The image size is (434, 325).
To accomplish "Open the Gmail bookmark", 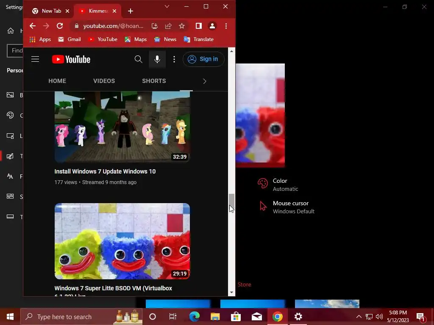I will [70, 39].
